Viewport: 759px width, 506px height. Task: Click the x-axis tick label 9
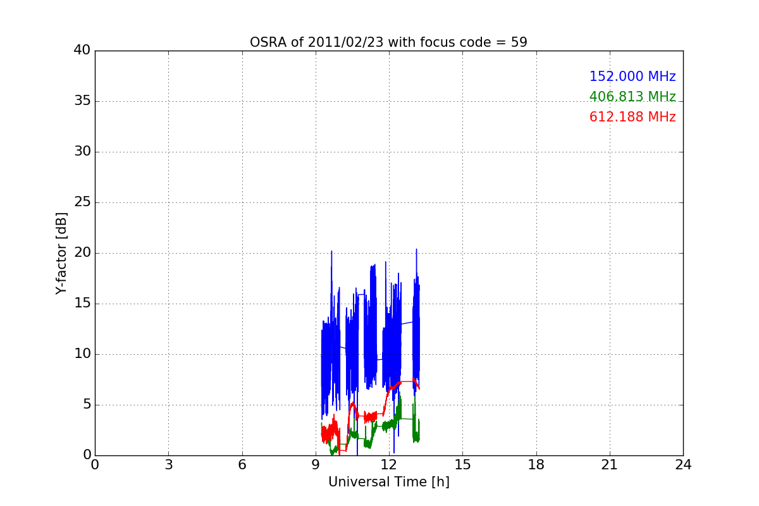coord(316,465)
